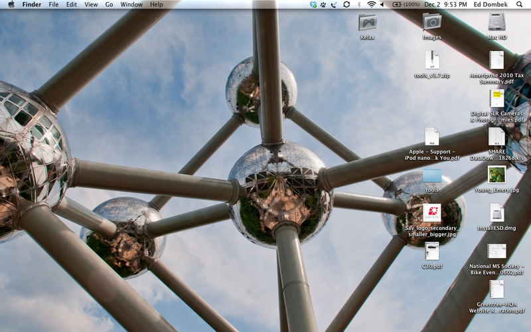Image resolution: width=531 pixels, height=332 pixels.
Task: Click the Wi-Fi status icon
Action: (371, 5)
